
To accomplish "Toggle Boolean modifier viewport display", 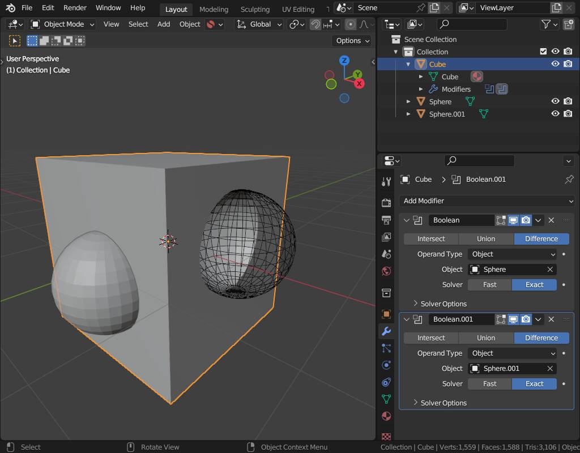I will (x=513, y=220).
